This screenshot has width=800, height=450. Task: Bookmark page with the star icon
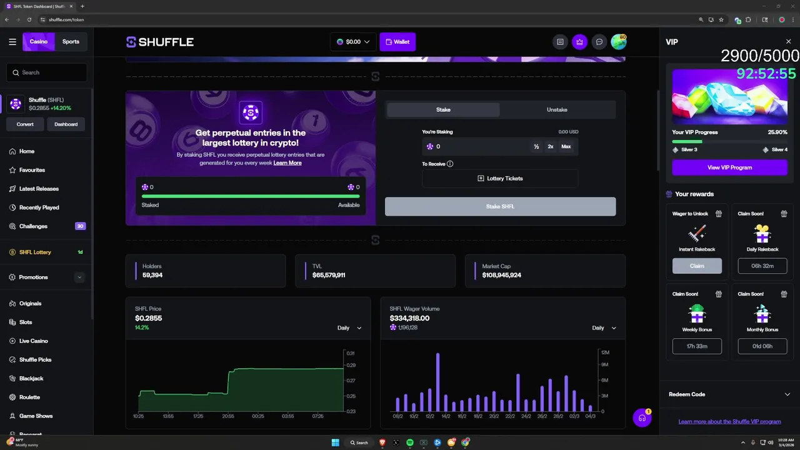point(721,19)
